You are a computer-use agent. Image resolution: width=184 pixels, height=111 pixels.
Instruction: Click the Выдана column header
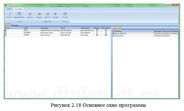(x=97, y=28)
